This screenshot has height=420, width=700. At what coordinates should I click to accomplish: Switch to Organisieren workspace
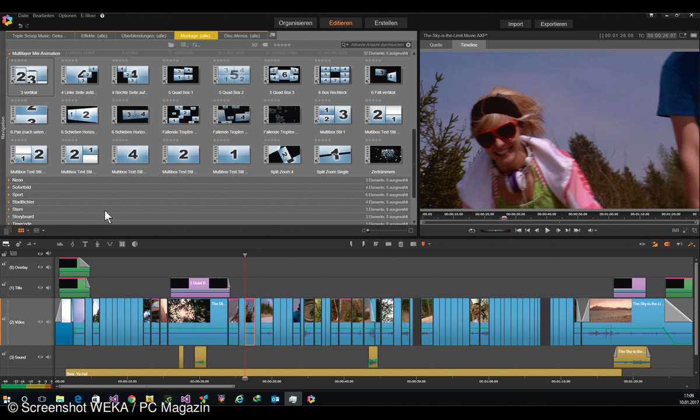point(295,23)
